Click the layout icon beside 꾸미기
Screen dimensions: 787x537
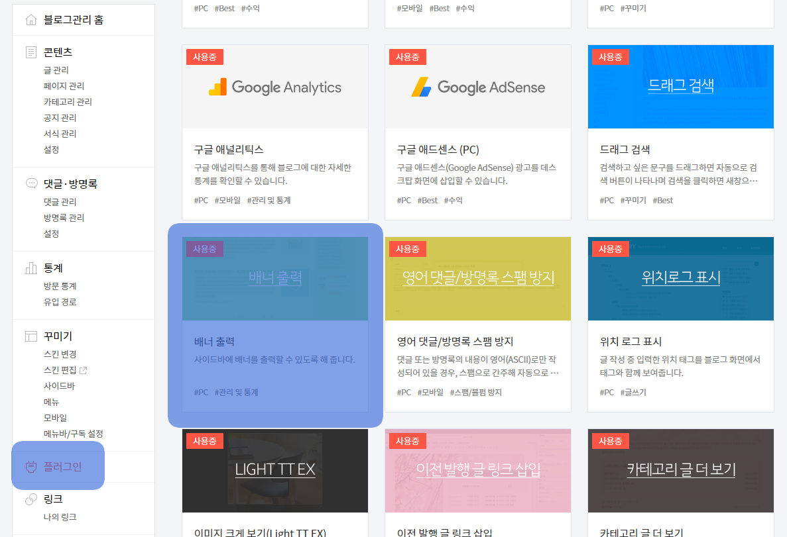[31, 336]
